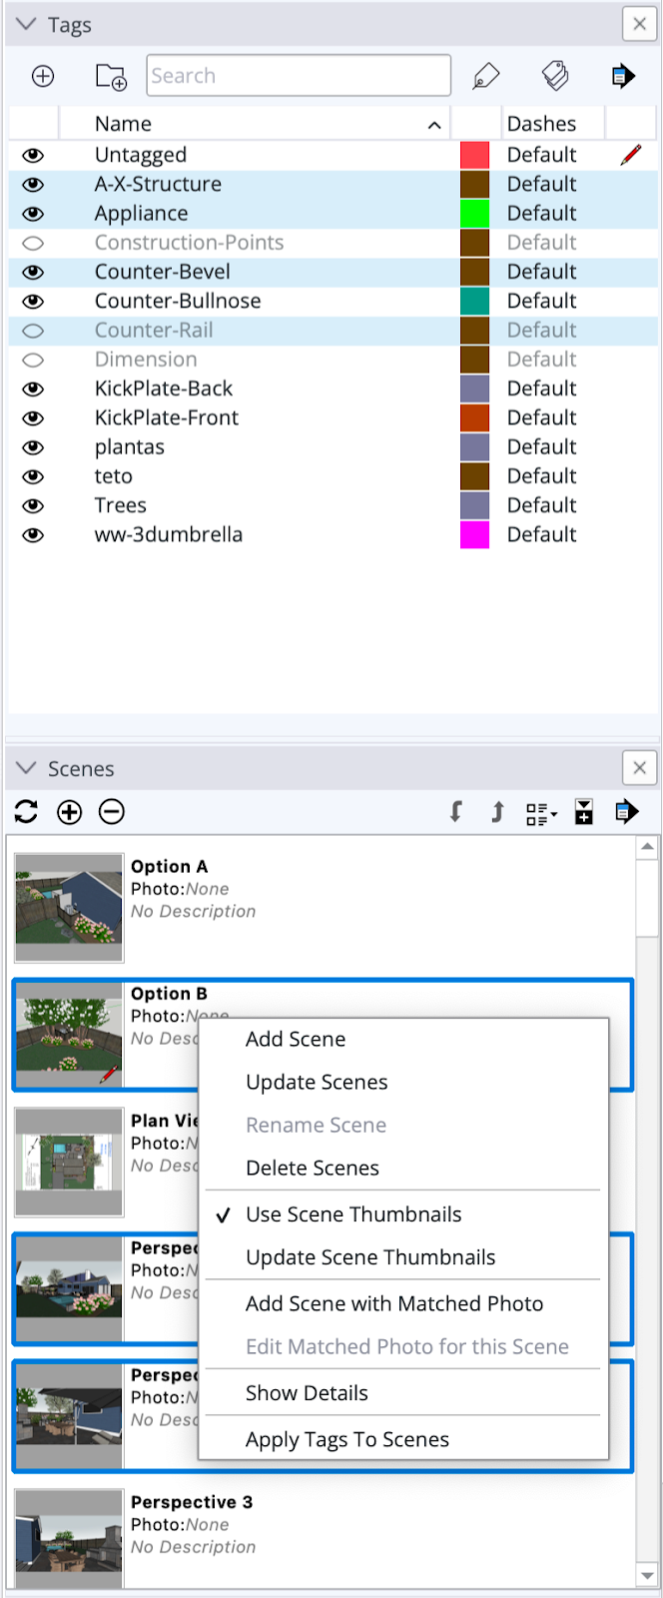This screenshot has height=1598, width=663.
Task: Click the Move Scene Up arrow icon
Action: coord(497,812)
